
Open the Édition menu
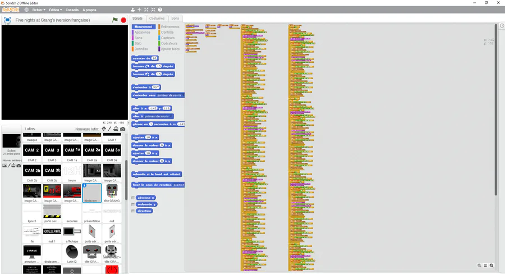56,10
